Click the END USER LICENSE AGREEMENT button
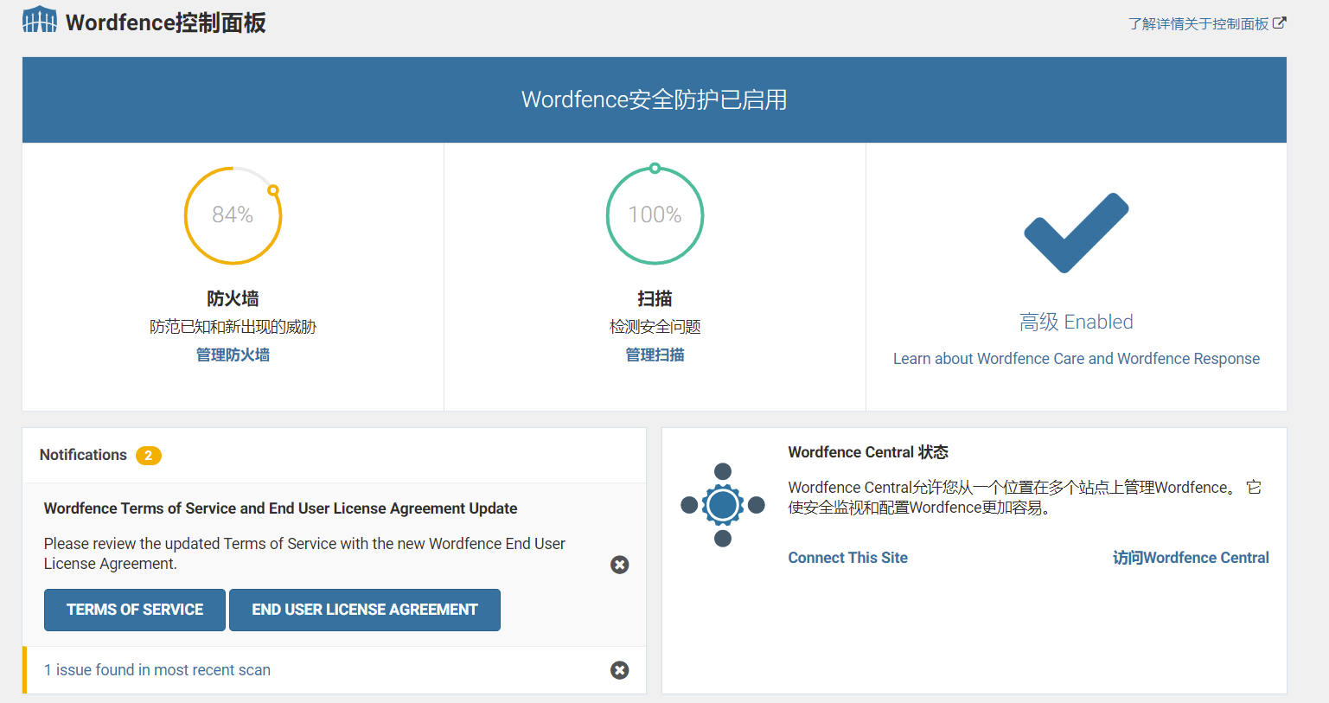Image resolution: width=1329 pixels, height=703 pixels. click(365, 610)
